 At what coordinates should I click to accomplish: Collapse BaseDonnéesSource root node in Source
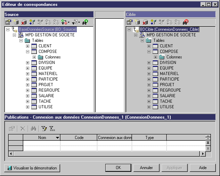tap(8, 29)
